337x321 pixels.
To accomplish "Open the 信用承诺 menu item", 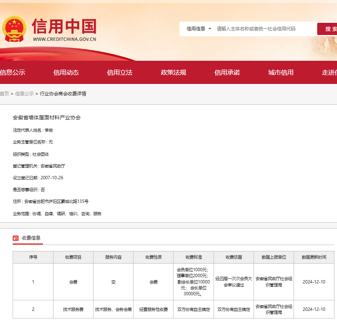I will click(227, 72).
